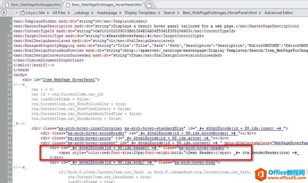The image size is (308, 183).
Task: Select the Item_WebPageForImages_HoverPanel.html tab
Action: 105,4
